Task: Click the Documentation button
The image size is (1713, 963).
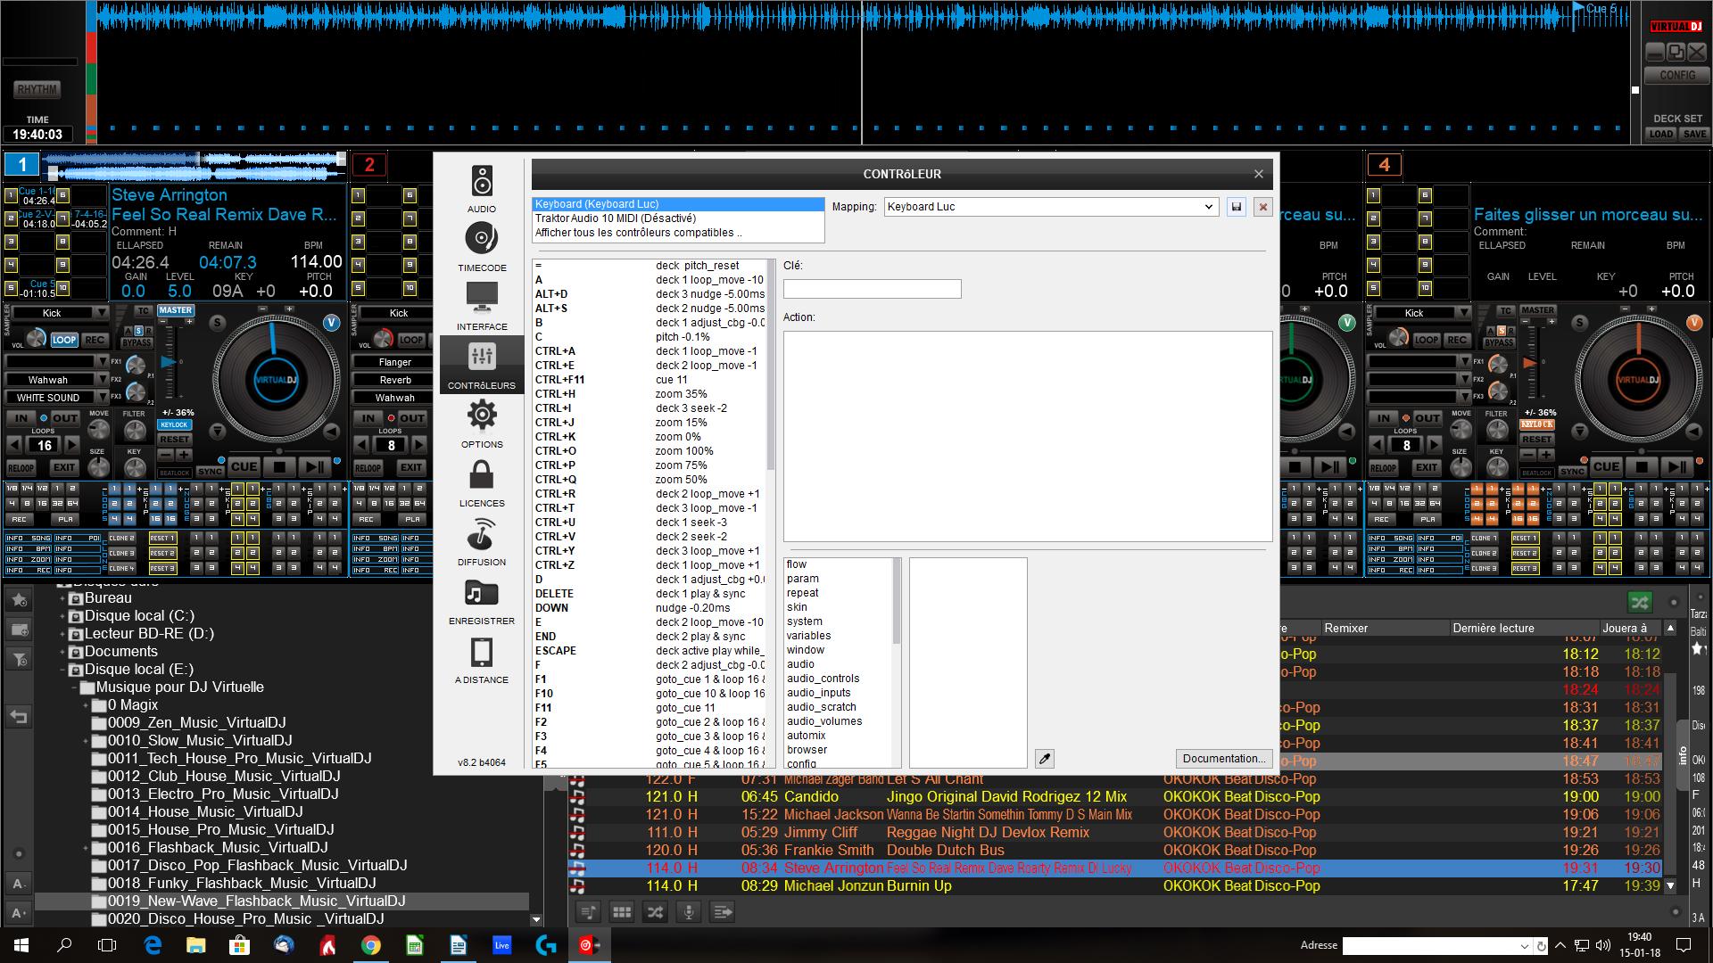Action: click(x=1223, y=759)
